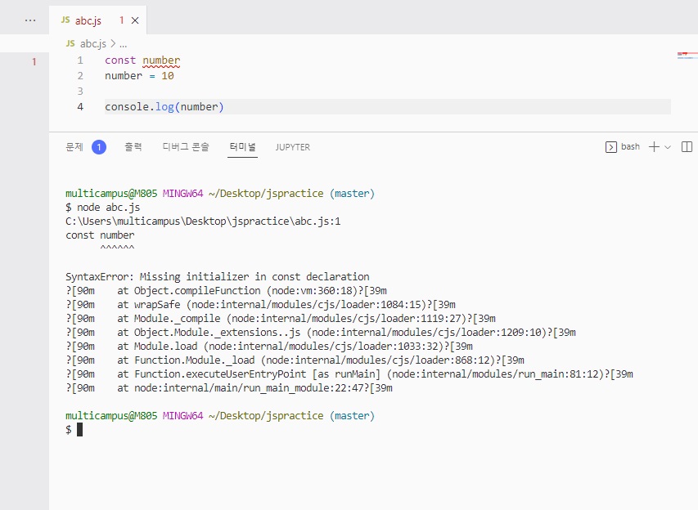Click the wrapSafe stack trace line
Viewport: 698px width, 510px height.
click(x=261, y=305)
